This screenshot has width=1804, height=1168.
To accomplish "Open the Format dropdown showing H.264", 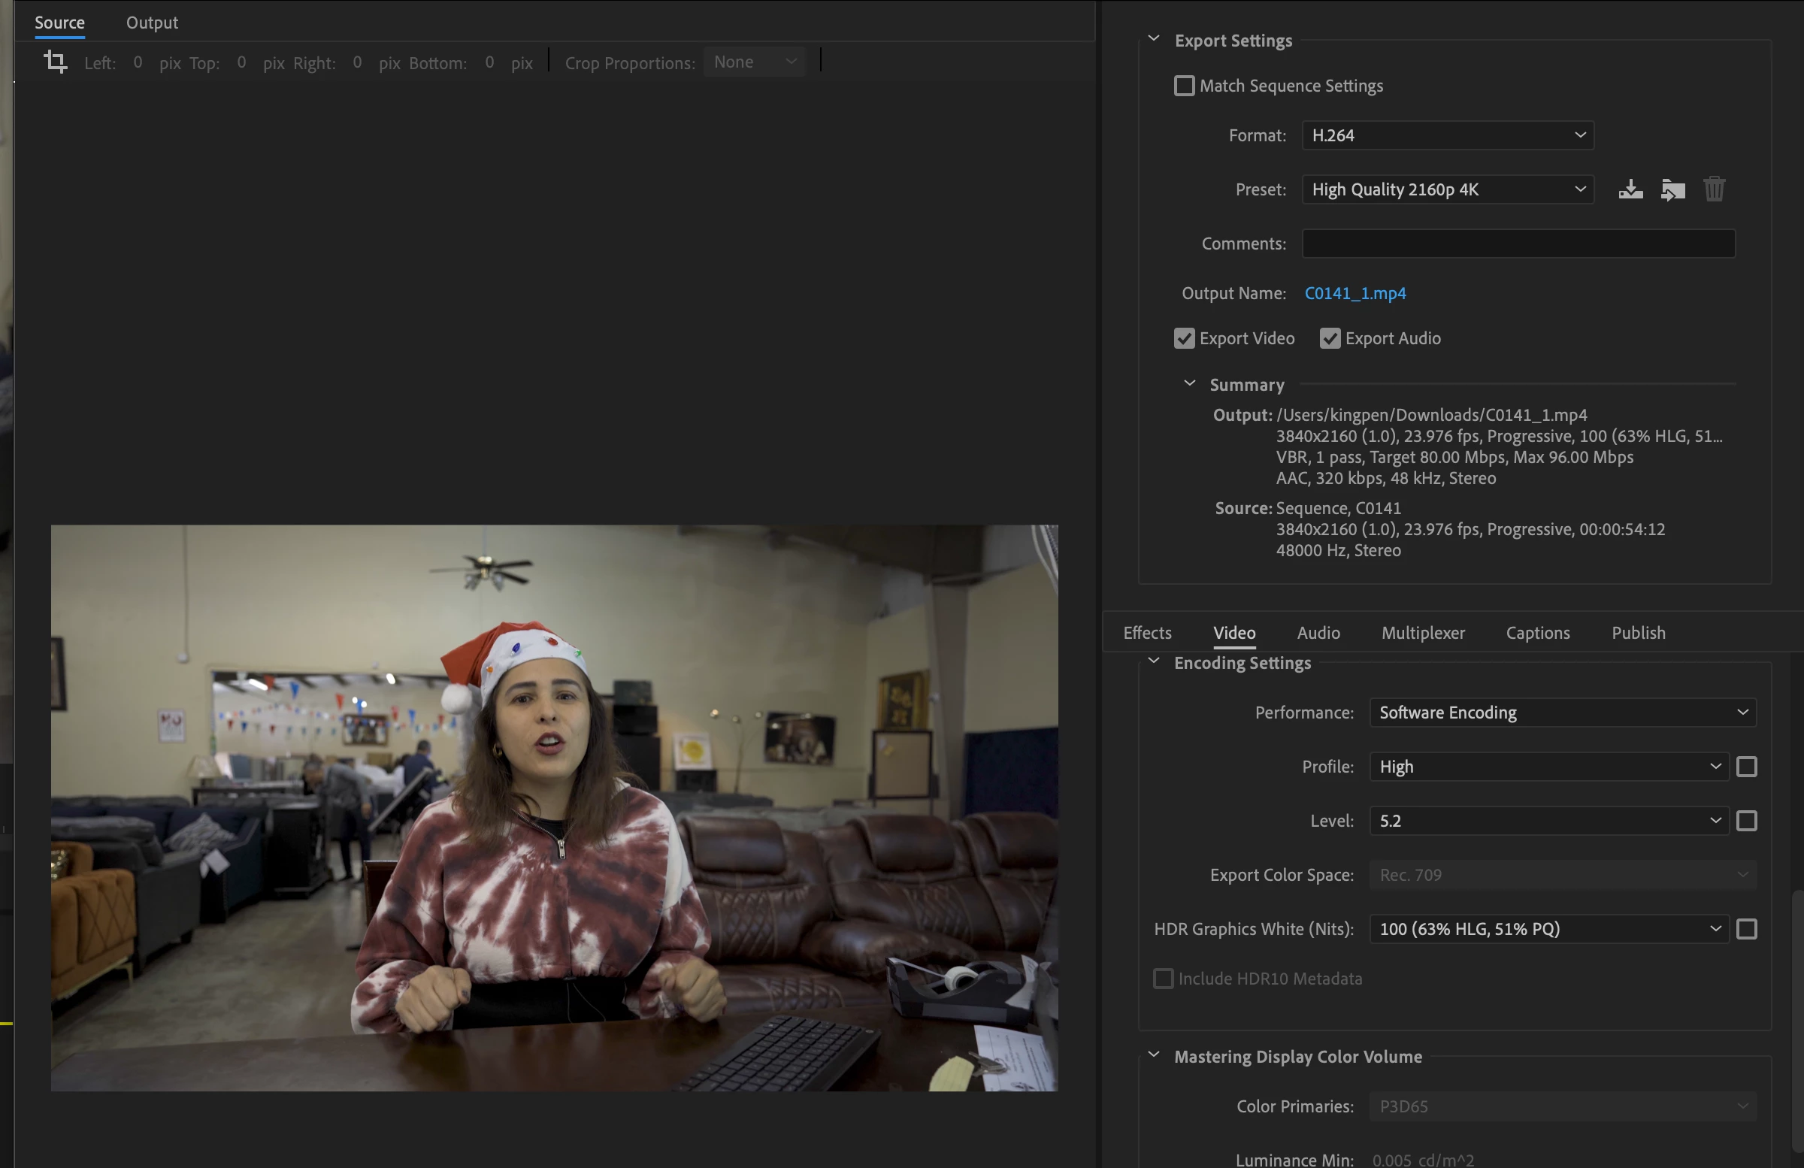I will click(1448, 136).
